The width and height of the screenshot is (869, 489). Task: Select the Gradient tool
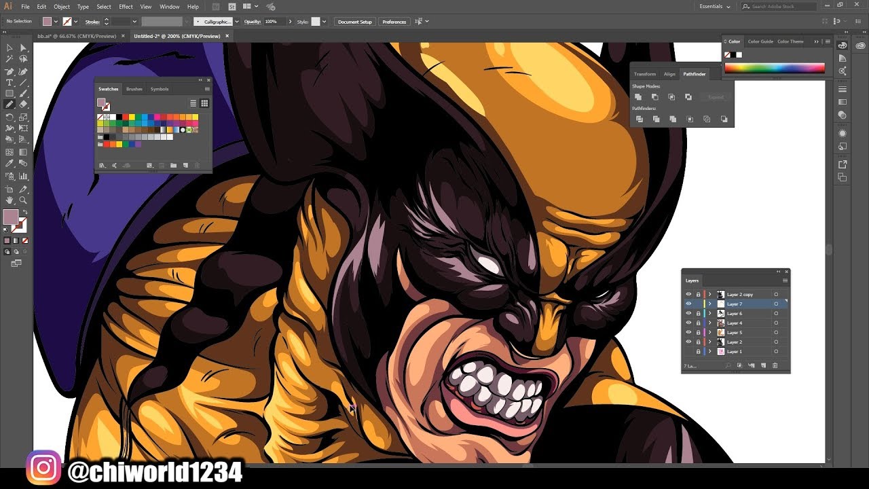tap(23, 152)
